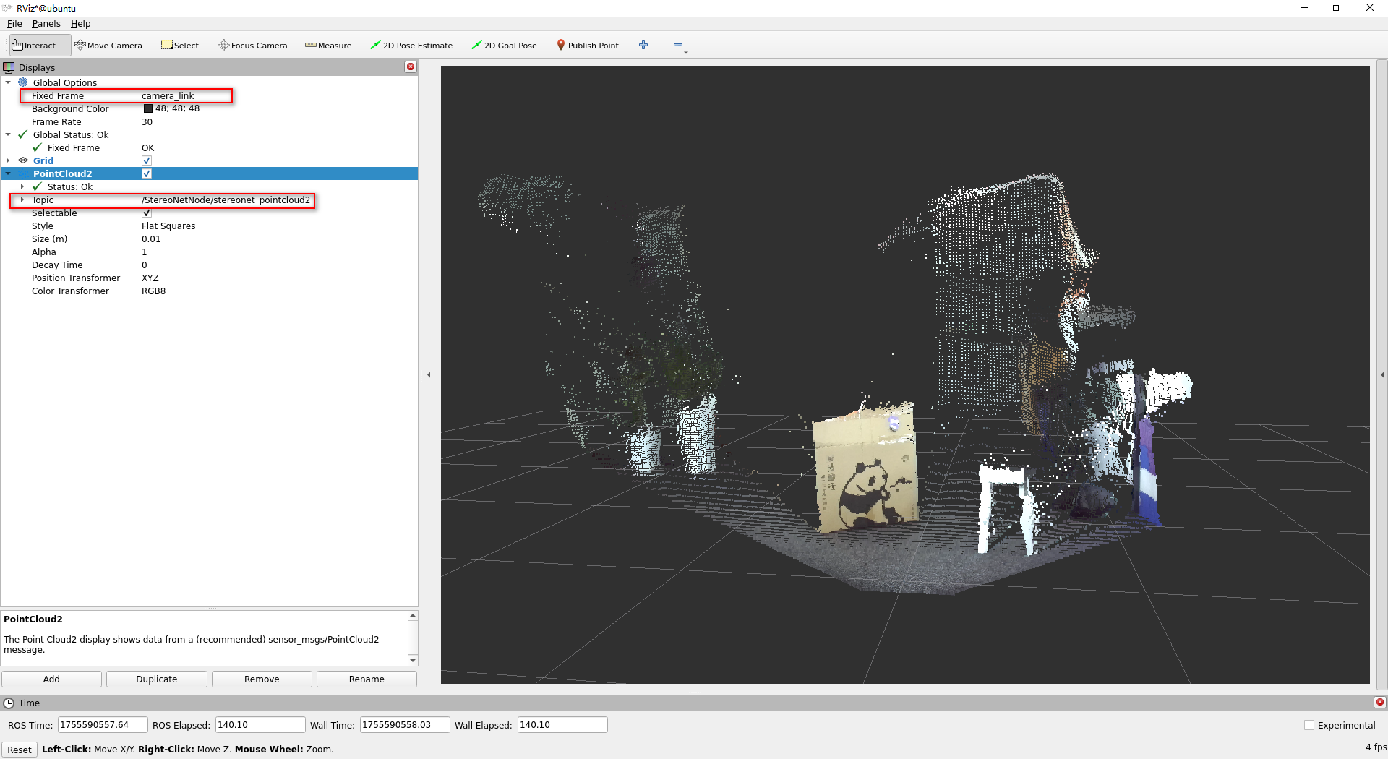Select the Style value Flat Squares
Screen dimensions: 1388x759
click(168, 226)
